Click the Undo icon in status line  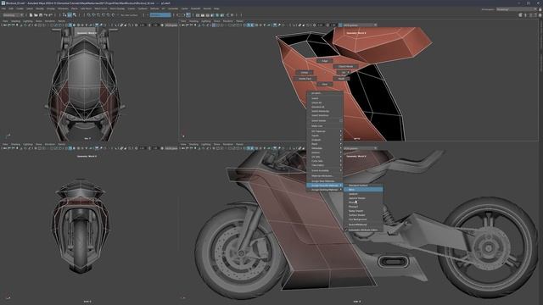click(x=45, y=15)
